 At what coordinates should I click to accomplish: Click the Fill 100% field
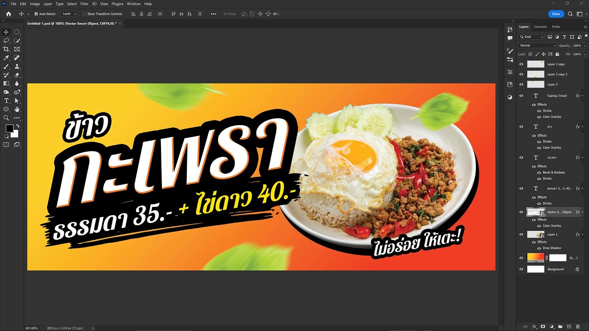[x=577, y=54]
